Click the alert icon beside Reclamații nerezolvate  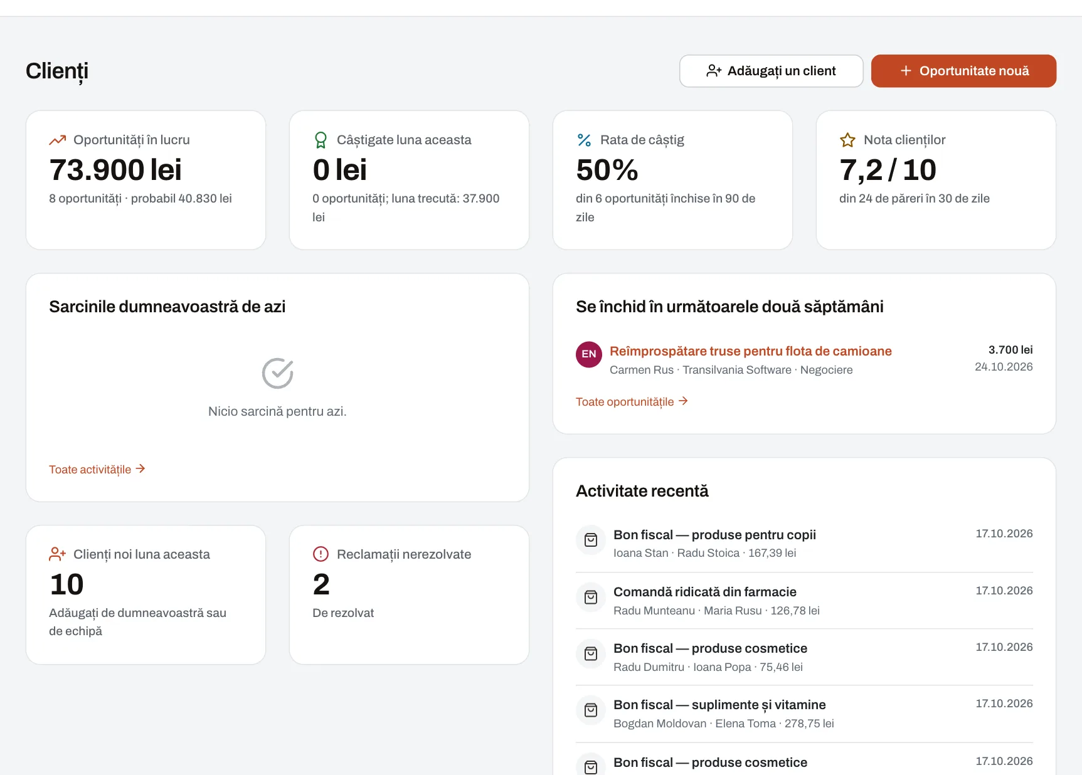tap(321, 554)
